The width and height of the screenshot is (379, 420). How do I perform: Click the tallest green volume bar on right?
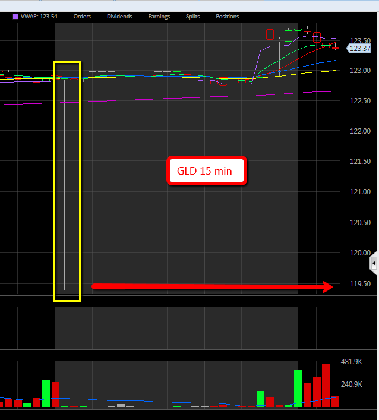point(298,389)
